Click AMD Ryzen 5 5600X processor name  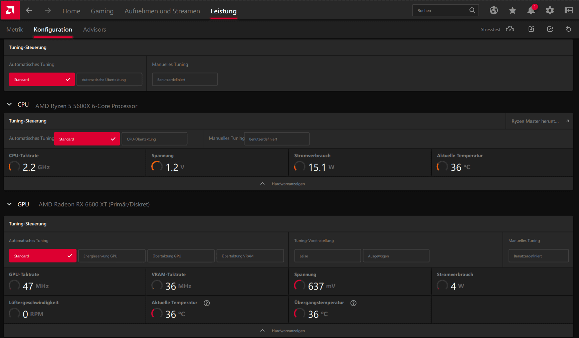pyautogui.click(x=86, y=106)
